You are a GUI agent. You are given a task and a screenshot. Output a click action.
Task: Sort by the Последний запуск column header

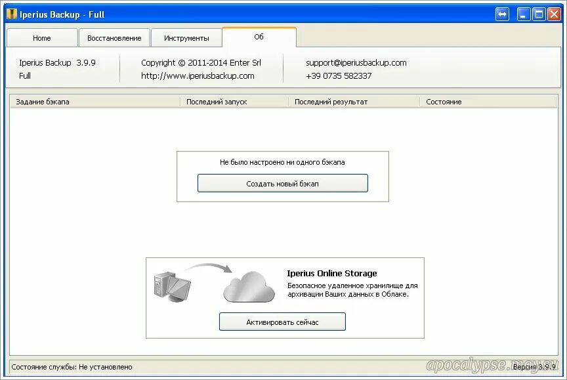point(234,102)
